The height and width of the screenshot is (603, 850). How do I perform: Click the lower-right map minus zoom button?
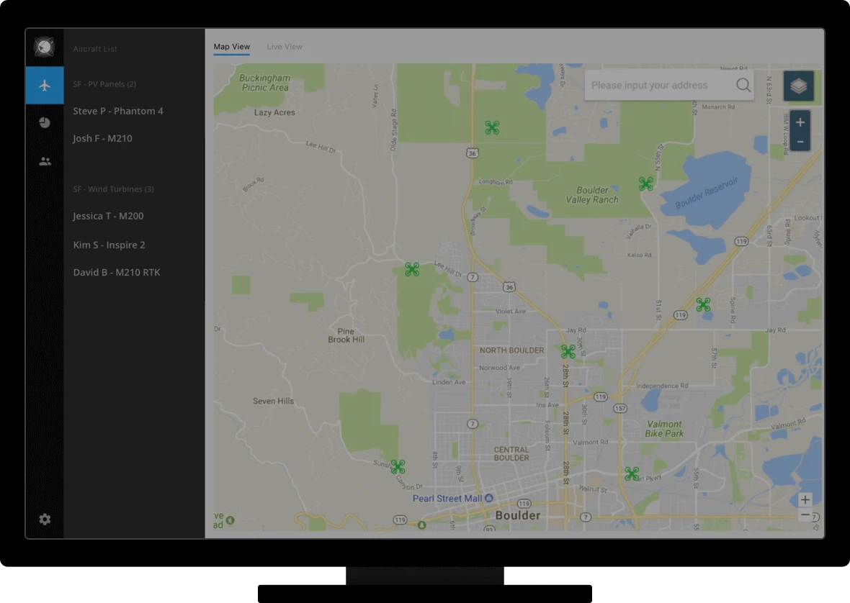(805, 514)
